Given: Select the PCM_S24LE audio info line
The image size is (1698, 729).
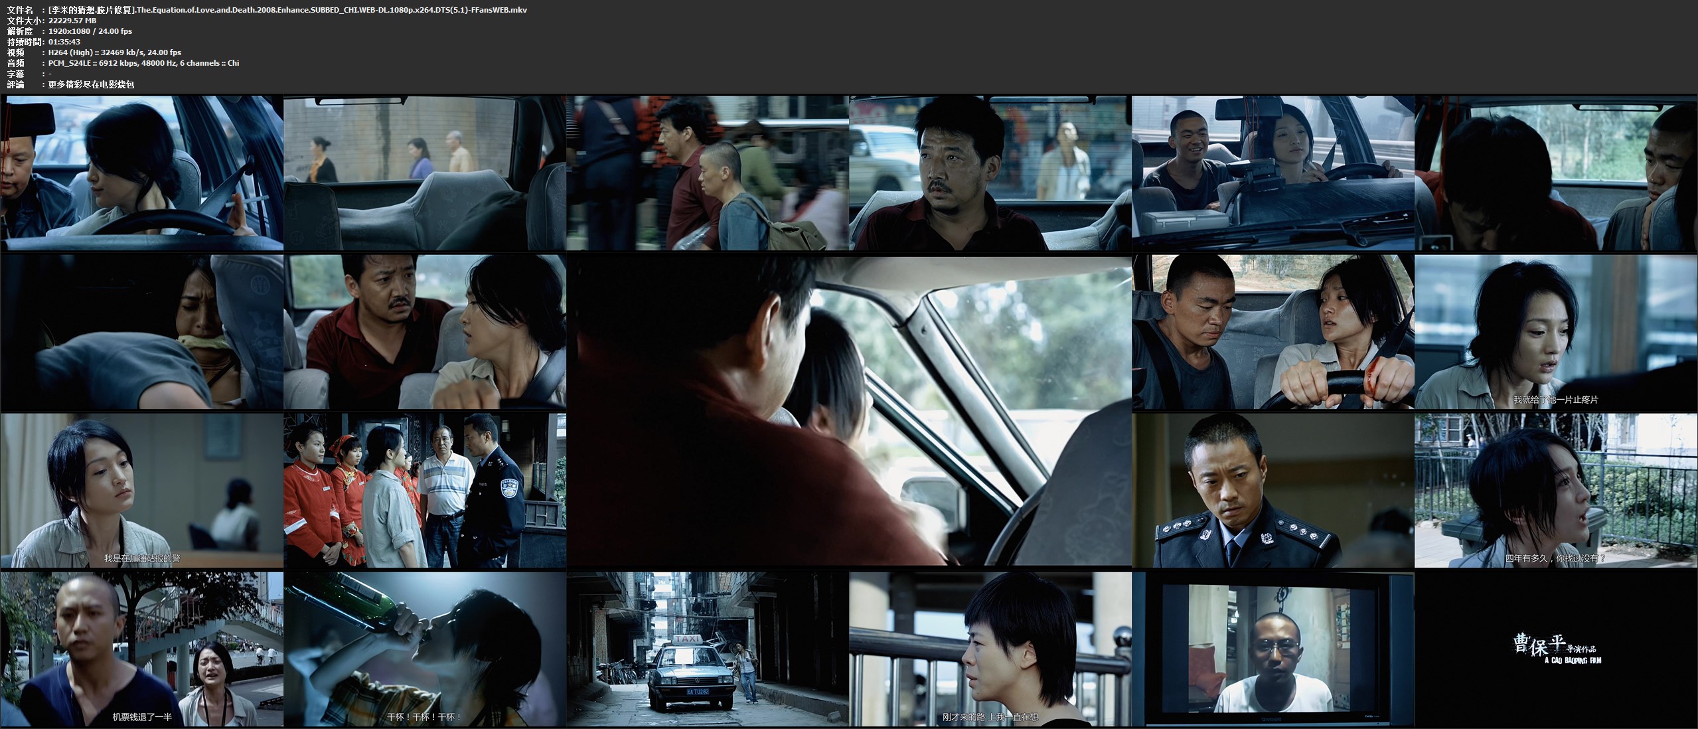Looking at the screenshot, I should [x=144, y=63].
